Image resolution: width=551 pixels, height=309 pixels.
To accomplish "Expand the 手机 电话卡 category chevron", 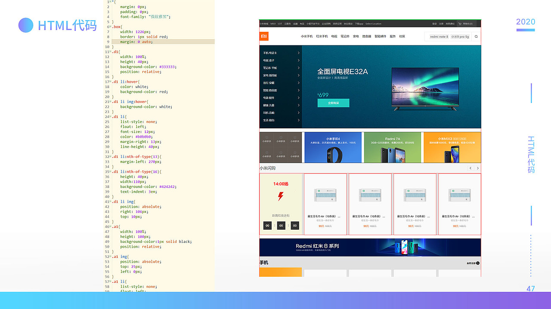I will pyautogui.click(x=298, y=53).
